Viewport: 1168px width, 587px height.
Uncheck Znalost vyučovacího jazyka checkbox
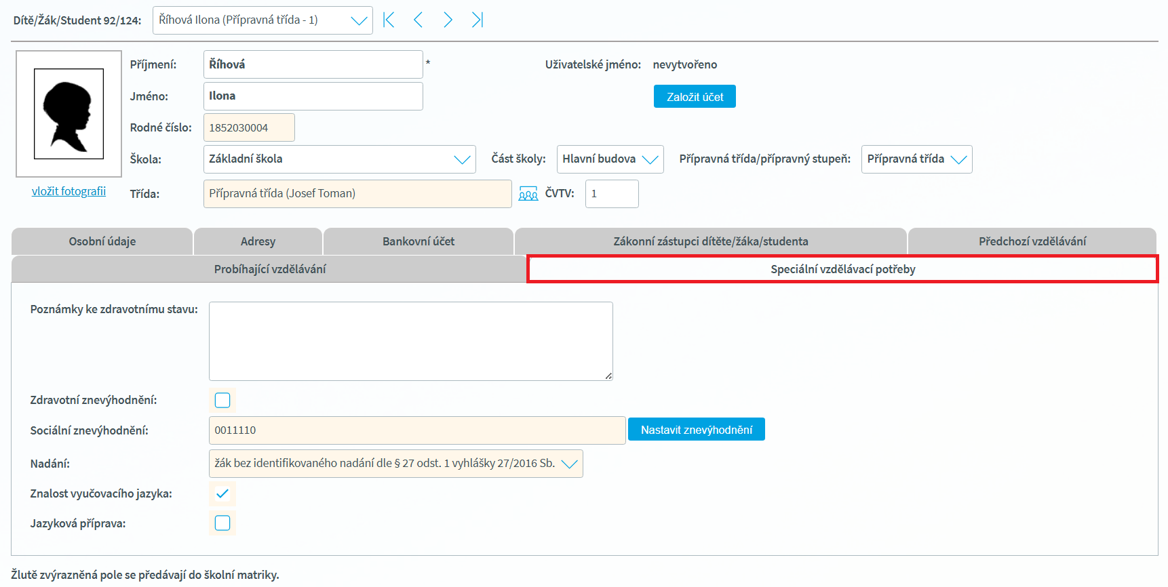(222, 494)
